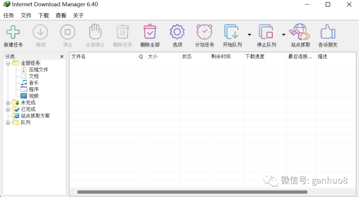Close the 分类 panel

[x=62, y=57]
